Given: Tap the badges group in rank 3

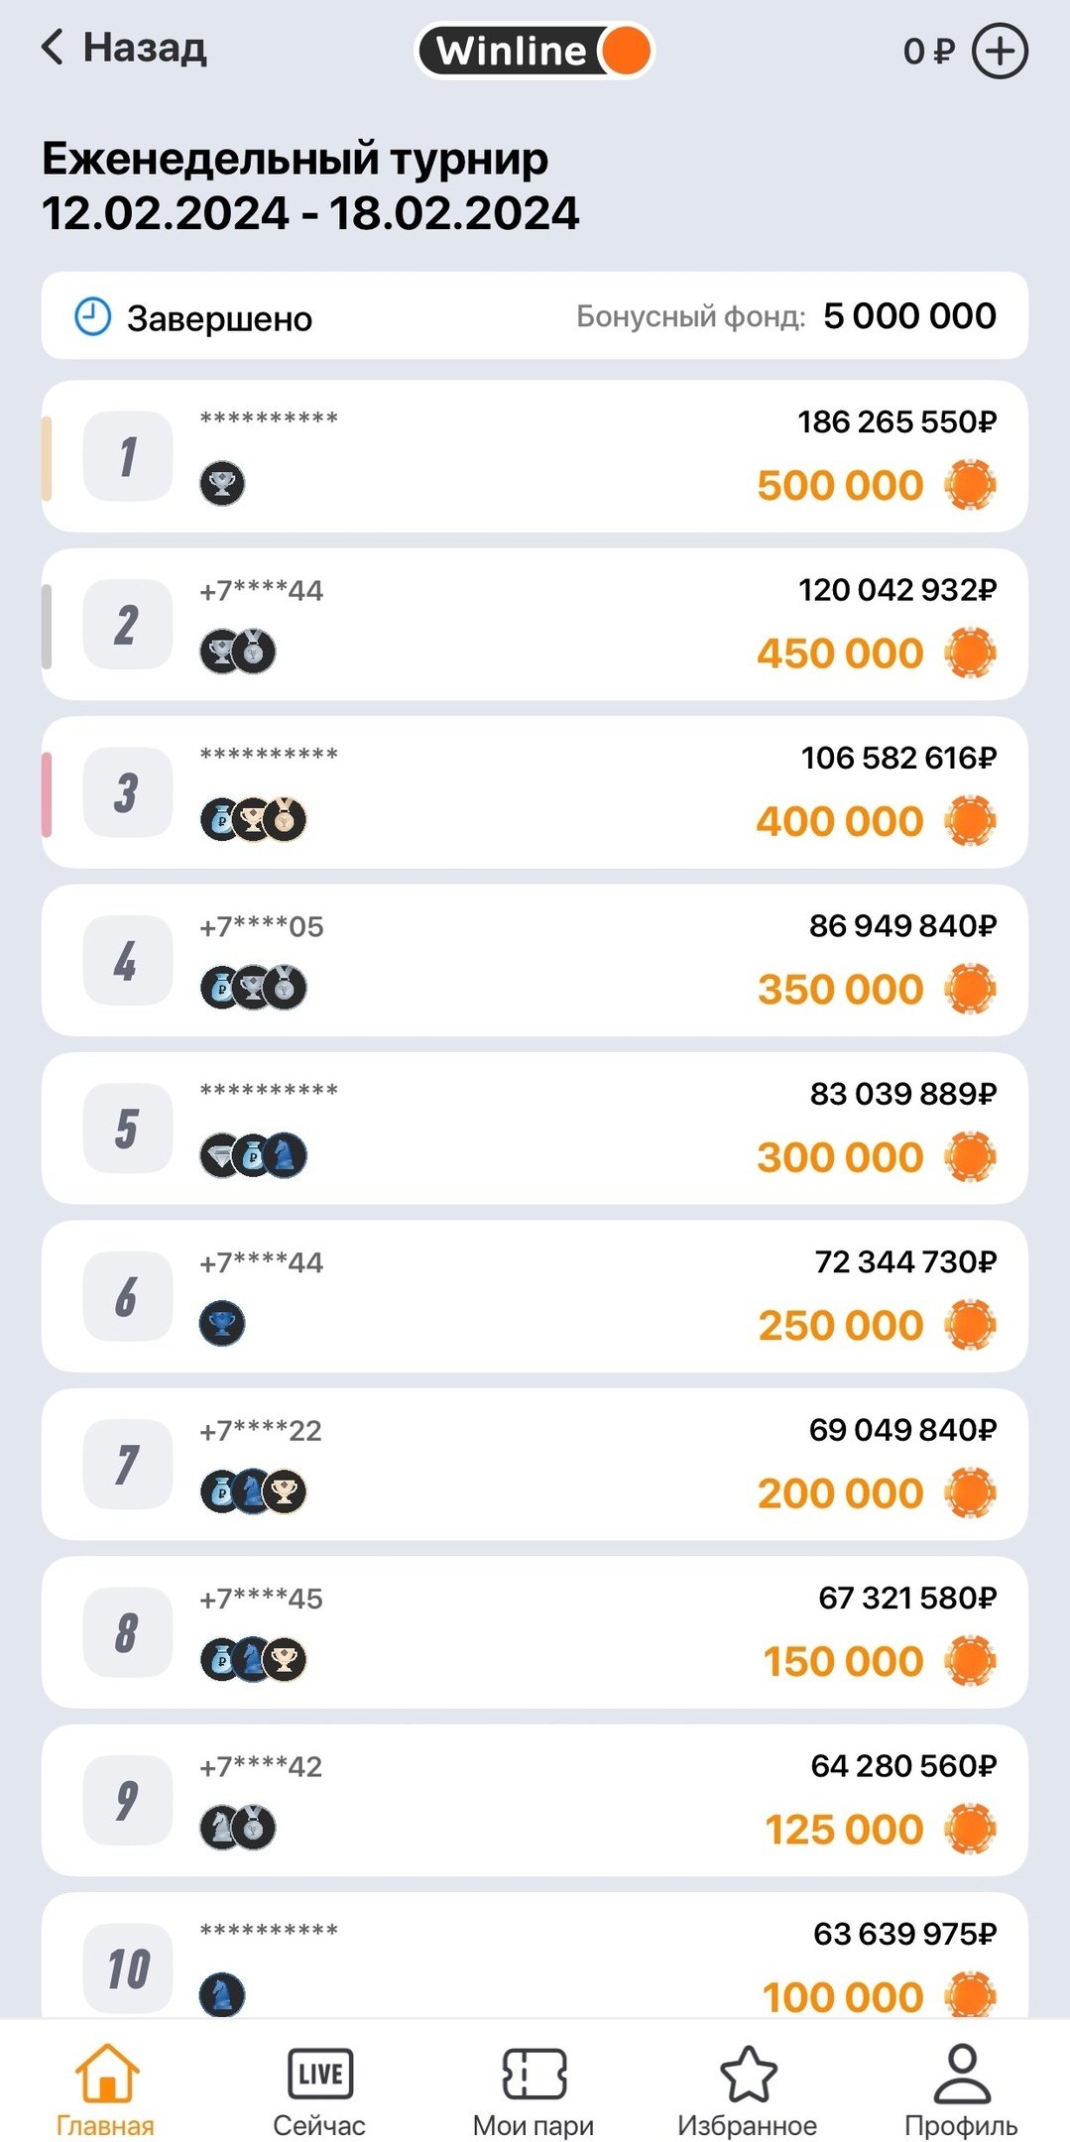Looking at the screenshot, I should click(254, 820).
